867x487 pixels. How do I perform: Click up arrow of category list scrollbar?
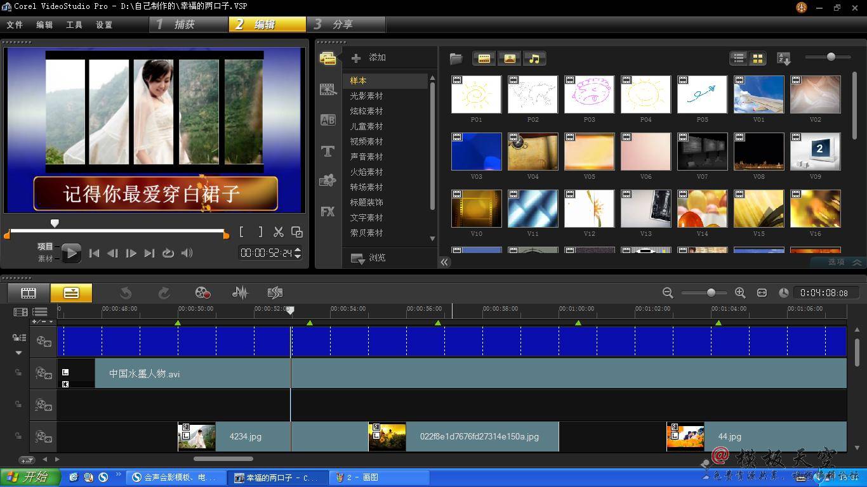tap(433, 78)
